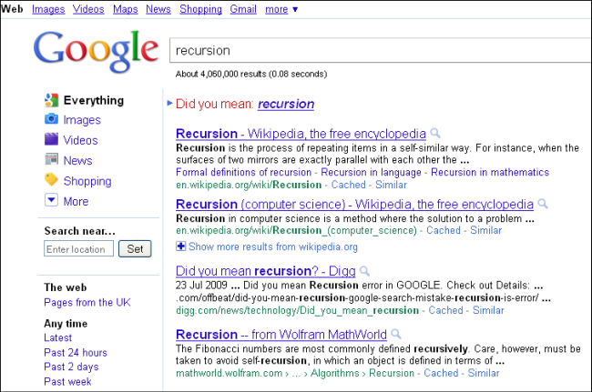Click the Videos filmstrip icon in sidebar
Image resolution: width=592 pixels, height=392 pixels.
click(51, 140)
